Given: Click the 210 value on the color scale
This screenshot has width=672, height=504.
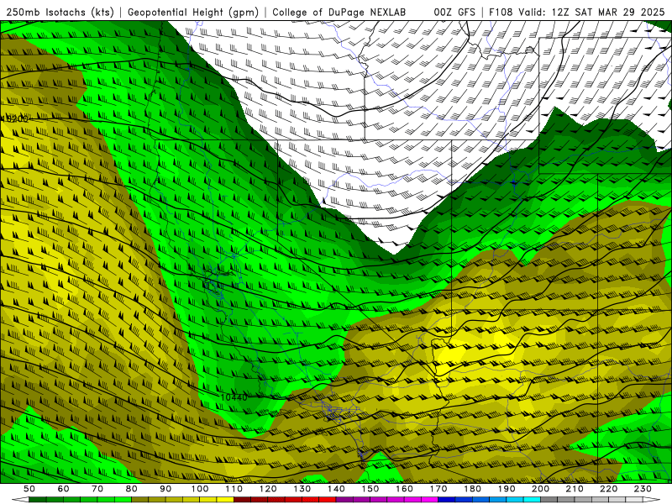Looking at the screenshot, I should pos(575,489).
